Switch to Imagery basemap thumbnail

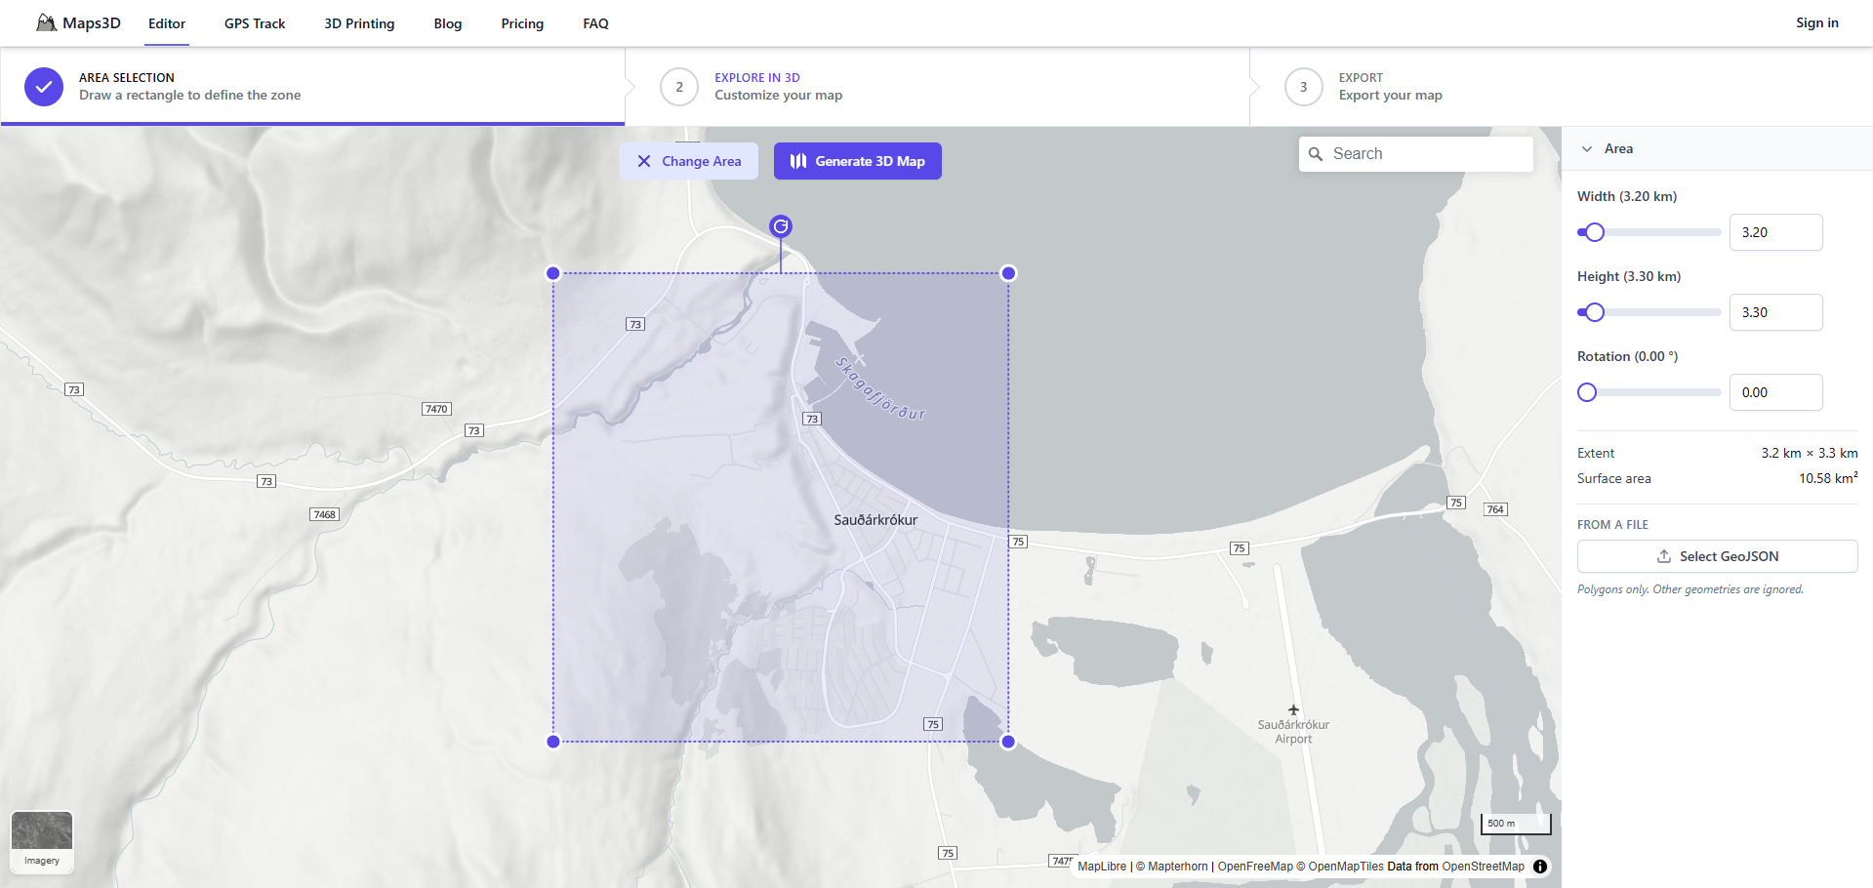42,841
